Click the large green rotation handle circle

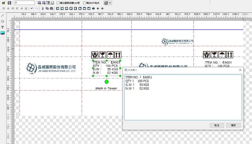tap(107, 82)
